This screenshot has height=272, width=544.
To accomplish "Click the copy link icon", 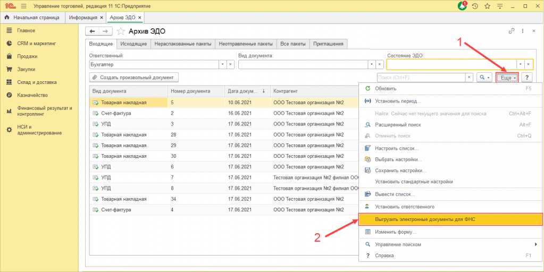I will (512, 31).
